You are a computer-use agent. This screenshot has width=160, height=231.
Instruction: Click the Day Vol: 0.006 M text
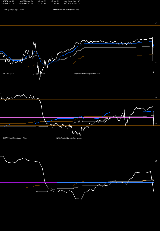tap(72, 4)
